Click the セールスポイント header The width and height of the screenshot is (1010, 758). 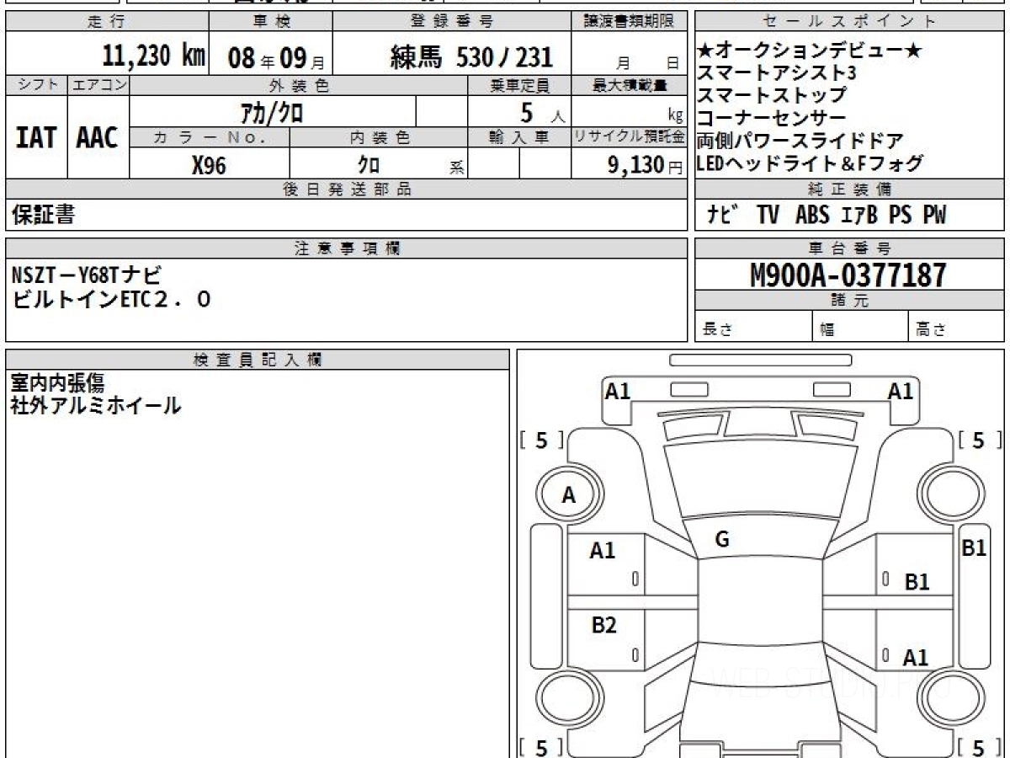[x=850, y=22]
